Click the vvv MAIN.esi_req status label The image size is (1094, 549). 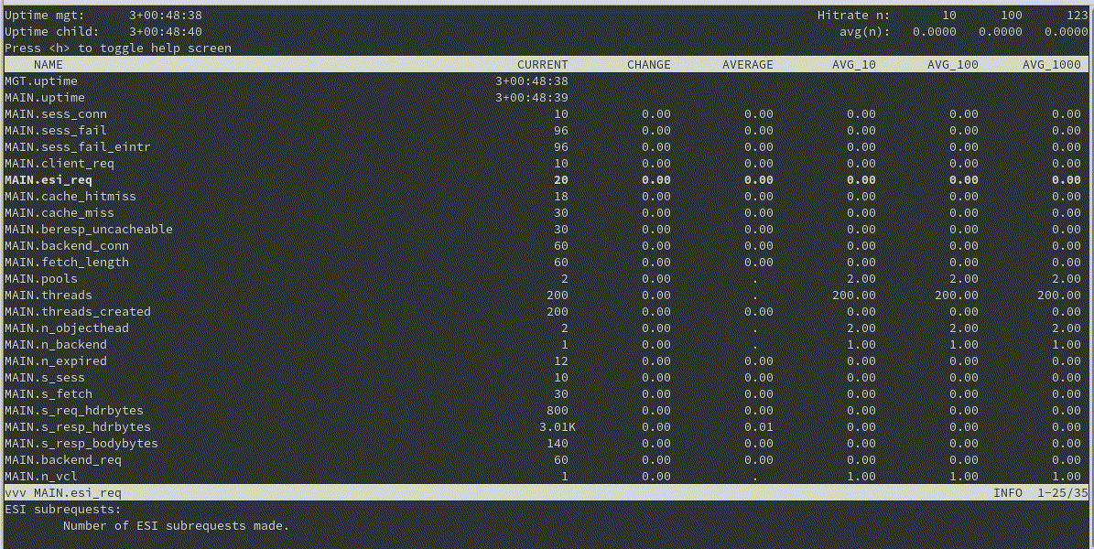[63, 492]
